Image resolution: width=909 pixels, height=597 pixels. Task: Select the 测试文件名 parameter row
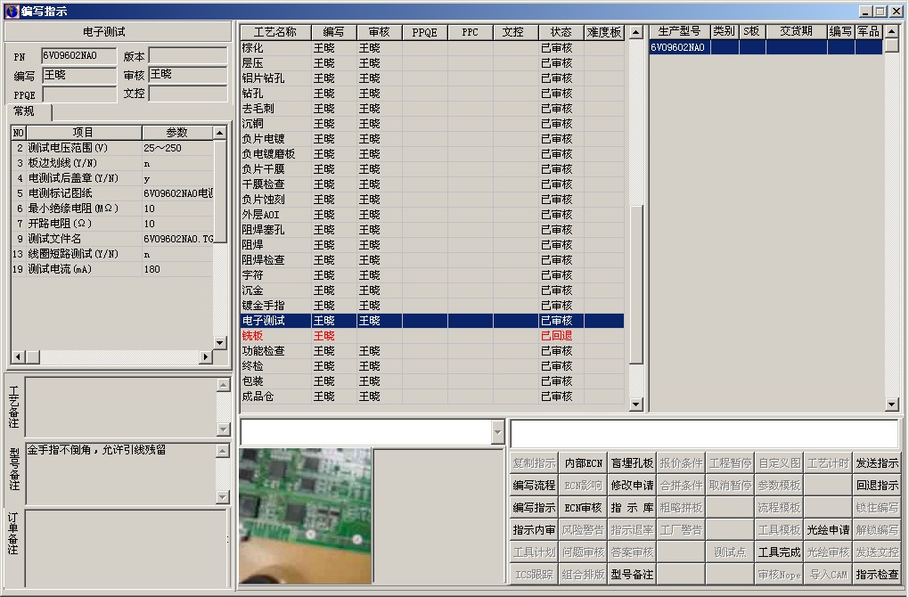coord(112,239)
